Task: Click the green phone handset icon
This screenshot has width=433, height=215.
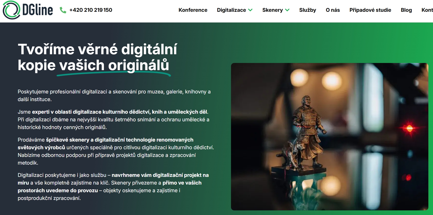Action: (63, 10)
